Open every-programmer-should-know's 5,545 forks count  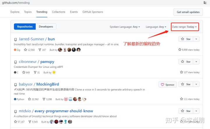[x=33, y=122]
